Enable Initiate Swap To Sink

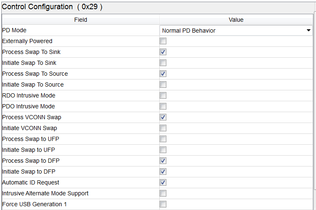tap(163, 63)
